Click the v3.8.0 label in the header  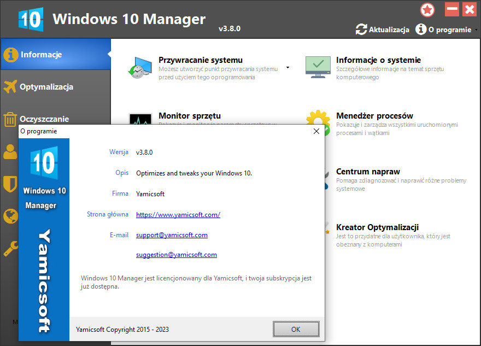click(x=230, y=28)
